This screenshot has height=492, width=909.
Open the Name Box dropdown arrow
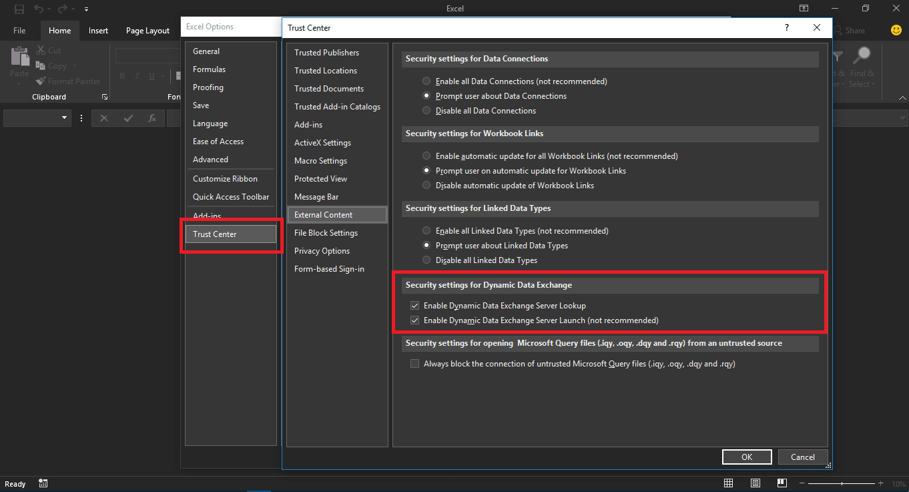(x=65, y=118)
